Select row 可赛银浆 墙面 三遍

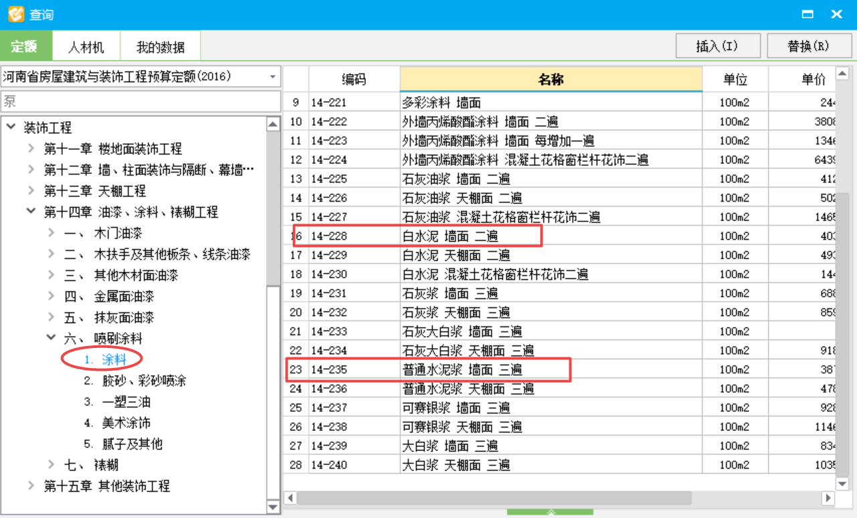click(560, 408)
